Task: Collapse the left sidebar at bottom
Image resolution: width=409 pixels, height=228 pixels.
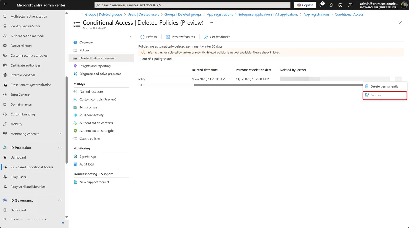Action: (x=63, y=223)
